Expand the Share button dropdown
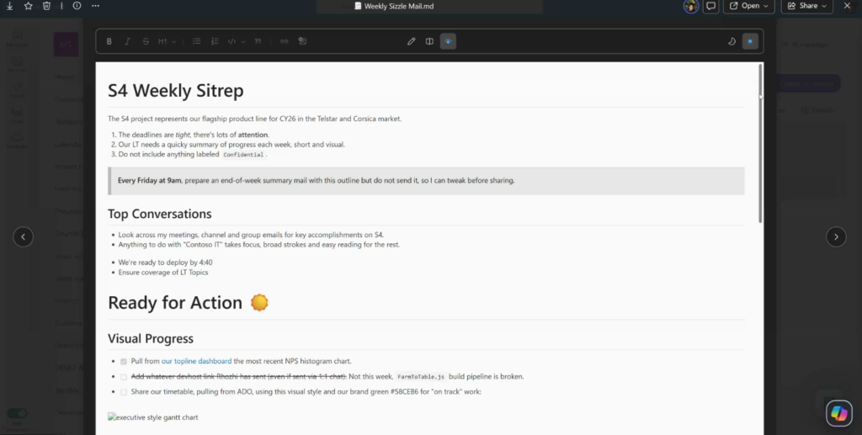 click(x=824, y=6)
